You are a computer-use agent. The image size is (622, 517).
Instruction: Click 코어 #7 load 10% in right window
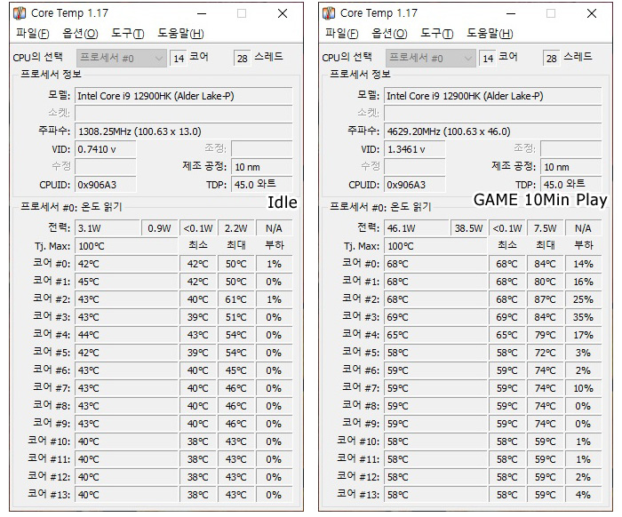pyautogui.click(x=583, y=388)
